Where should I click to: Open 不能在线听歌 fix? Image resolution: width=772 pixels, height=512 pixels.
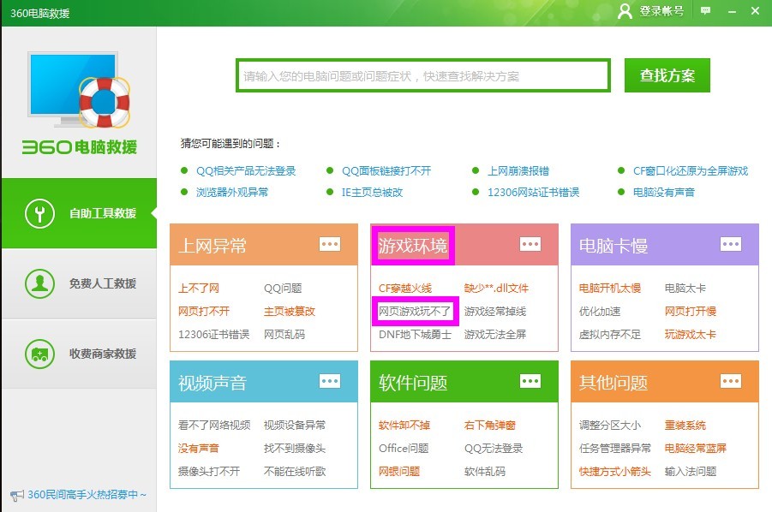tap(295, 471)
